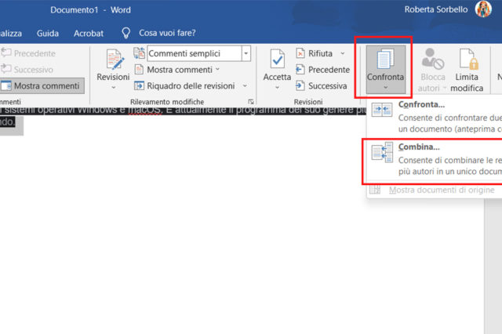Click the Successivo comment icon
502x334 pixels.
pyautogui.click(x=6, y=69)
